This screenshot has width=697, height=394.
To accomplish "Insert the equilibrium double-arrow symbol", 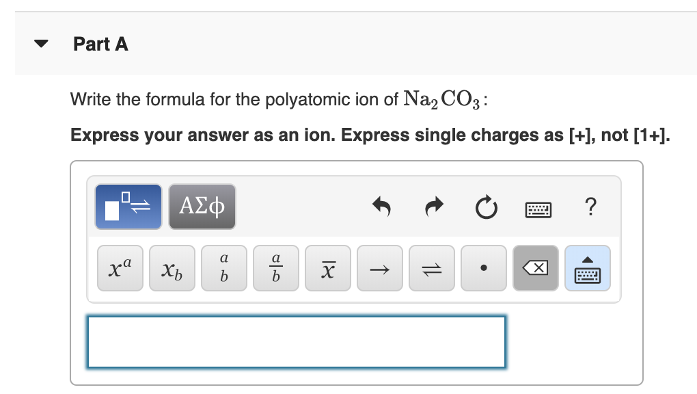I will click(432, 268).
